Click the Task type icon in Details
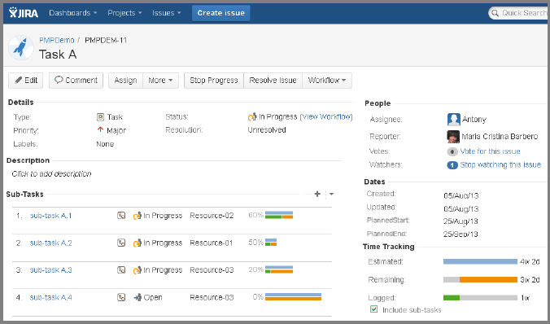Screen dimensions: 550x324 (x=100, y=117)
